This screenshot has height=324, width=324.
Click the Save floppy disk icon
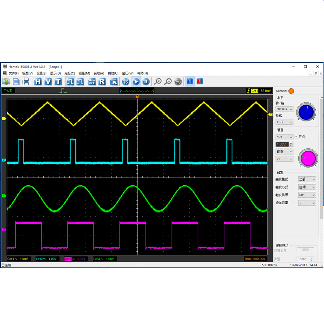tap(16, 82)
